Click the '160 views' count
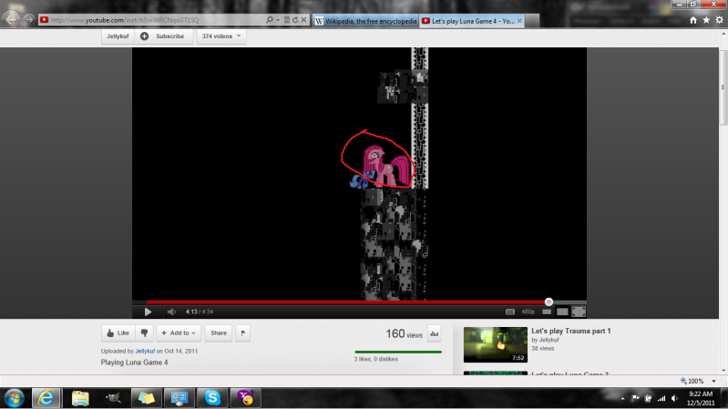Screen dimensions: 728x409 [404, 333]
